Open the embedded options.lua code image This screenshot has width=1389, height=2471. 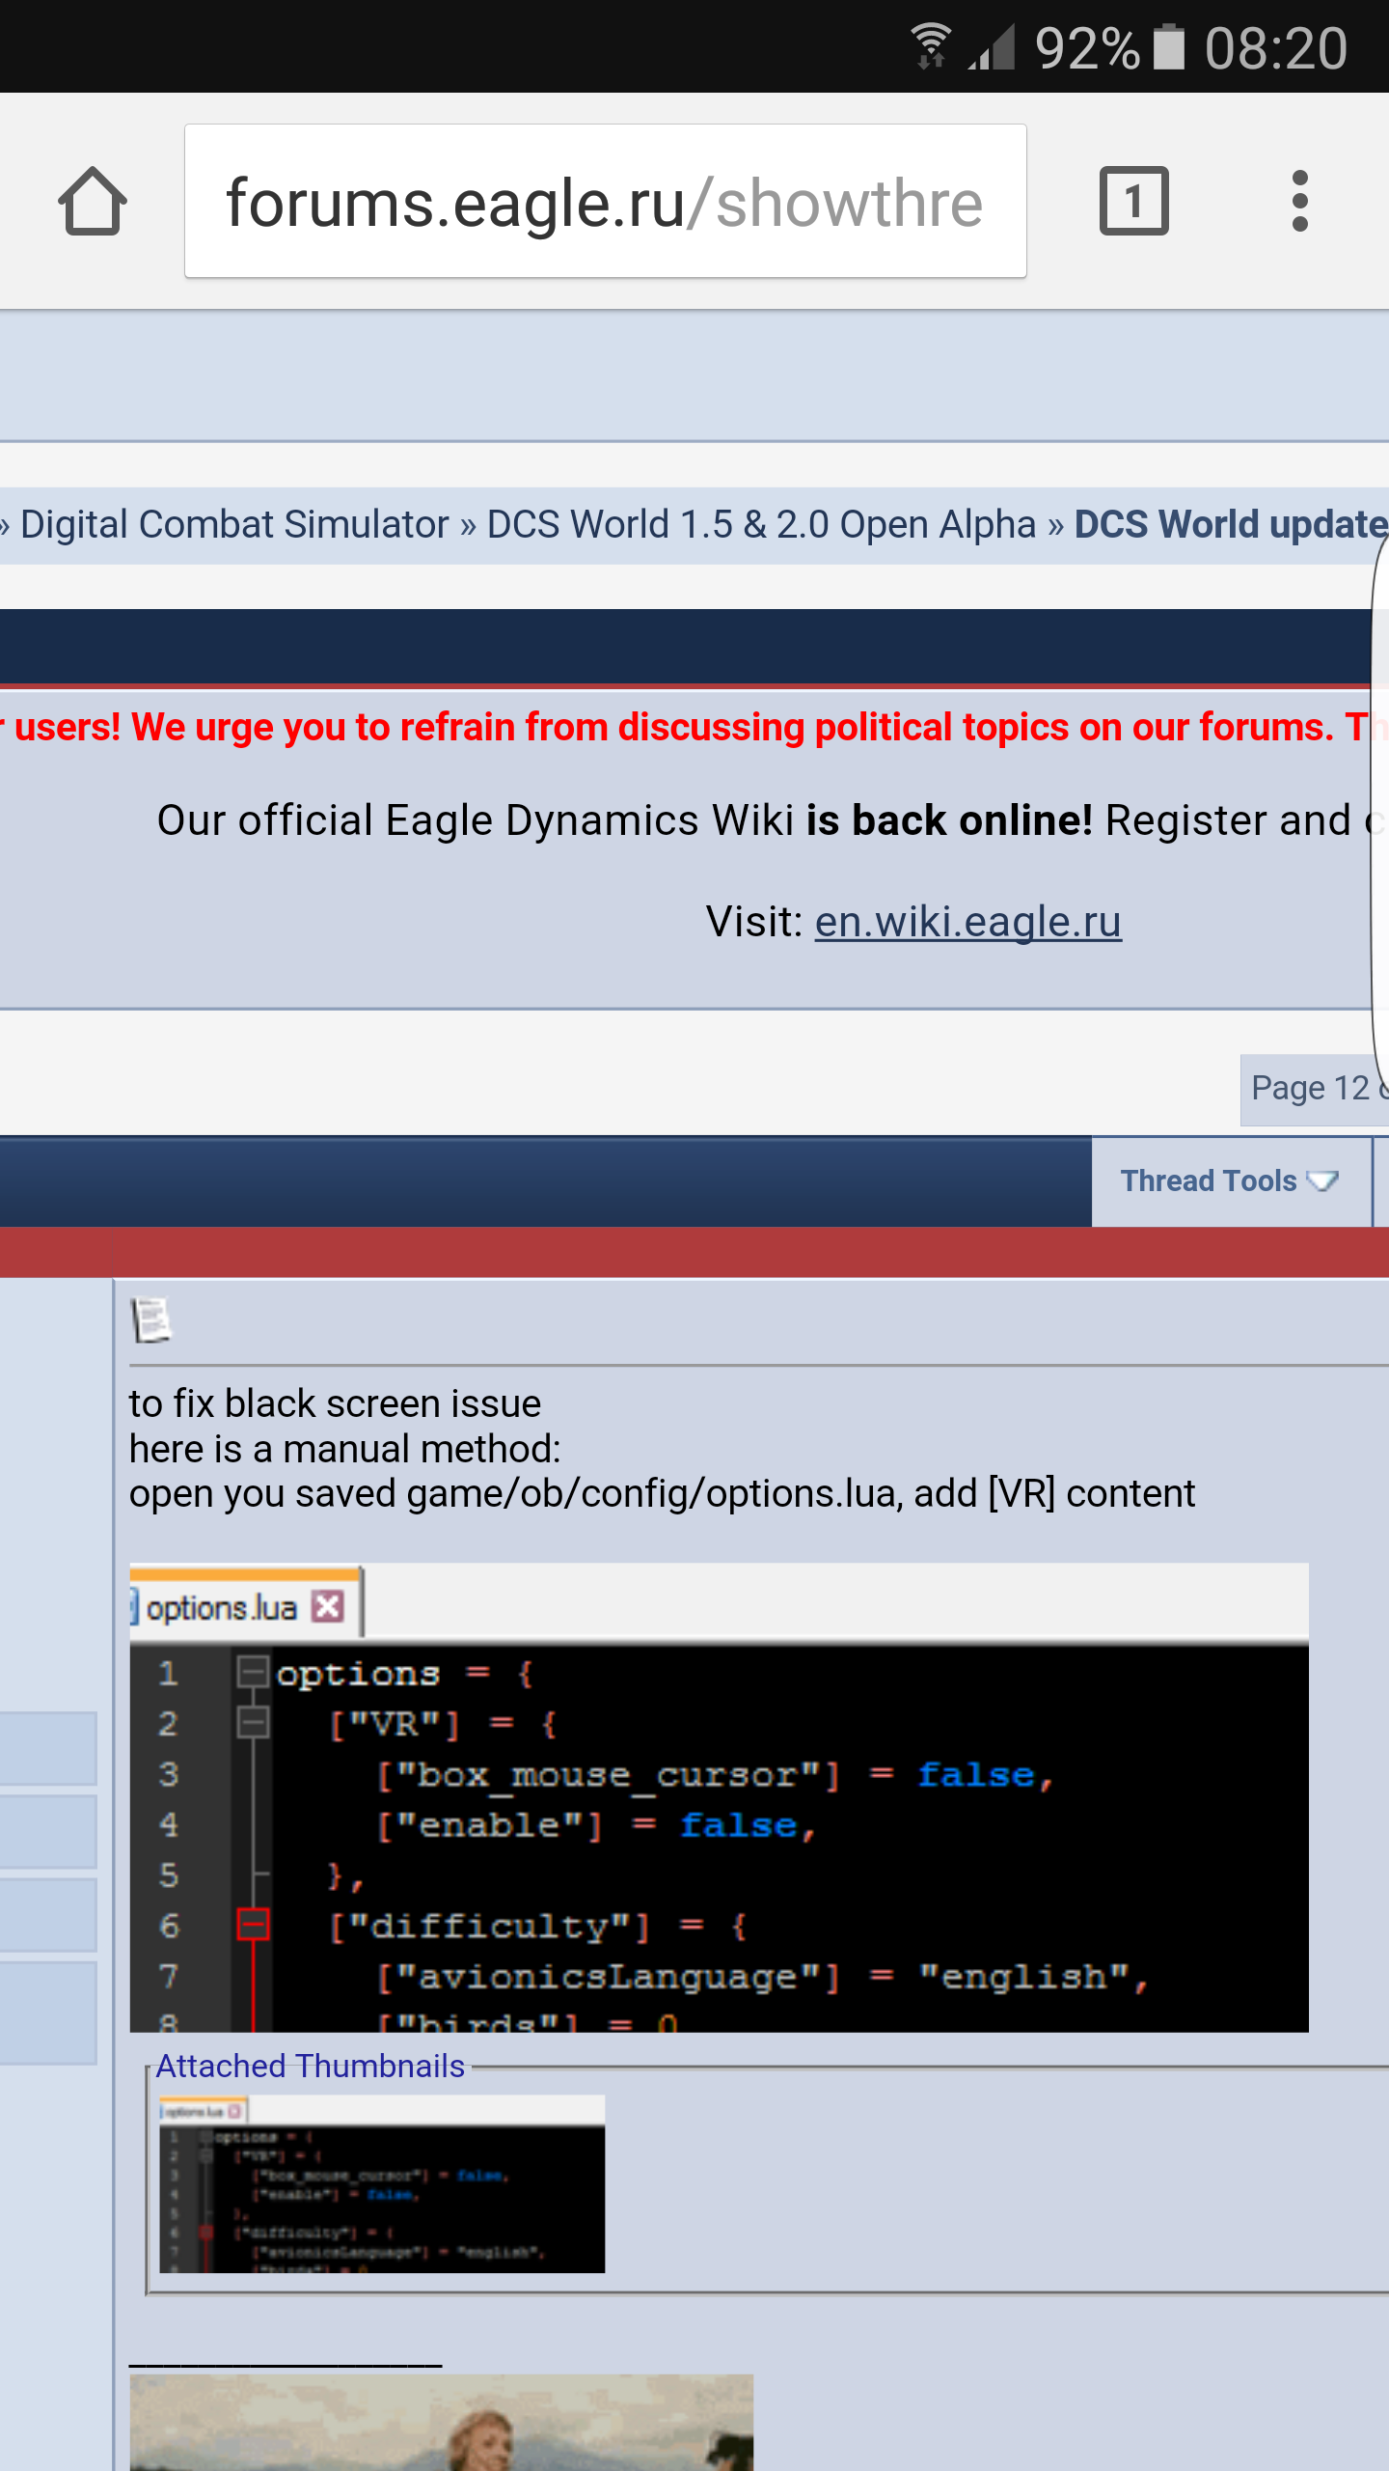[719, 1797]
